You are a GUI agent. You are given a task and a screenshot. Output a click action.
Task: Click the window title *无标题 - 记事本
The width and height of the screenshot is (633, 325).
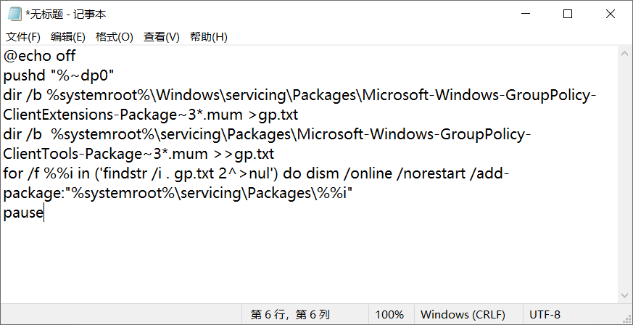pos(66,15)
